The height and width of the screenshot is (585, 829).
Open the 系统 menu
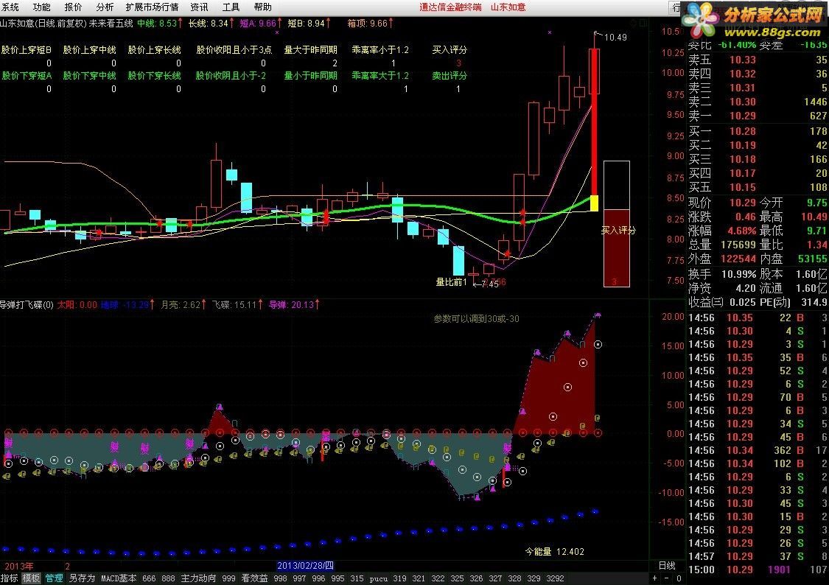pos(10,7)
